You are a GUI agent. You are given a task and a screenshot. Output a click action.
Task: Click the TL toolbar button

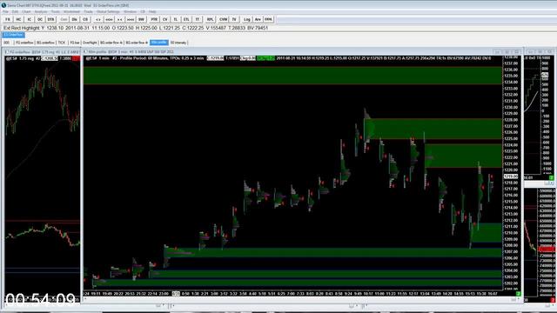(176, 19)
